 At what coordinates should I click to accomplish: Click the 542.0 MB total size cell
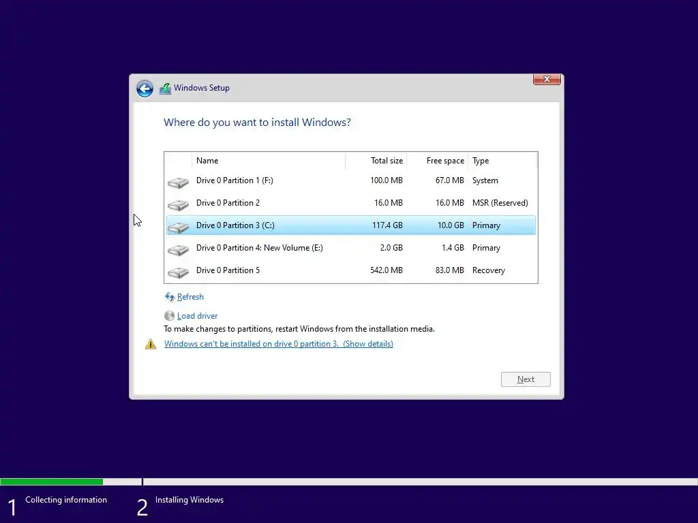coord(386,270)
